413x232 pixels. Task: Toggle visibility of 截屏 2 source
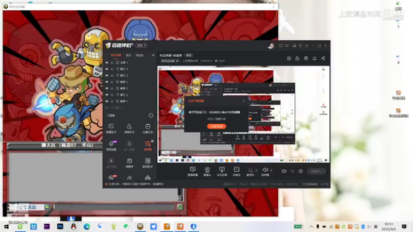point(107,88)
